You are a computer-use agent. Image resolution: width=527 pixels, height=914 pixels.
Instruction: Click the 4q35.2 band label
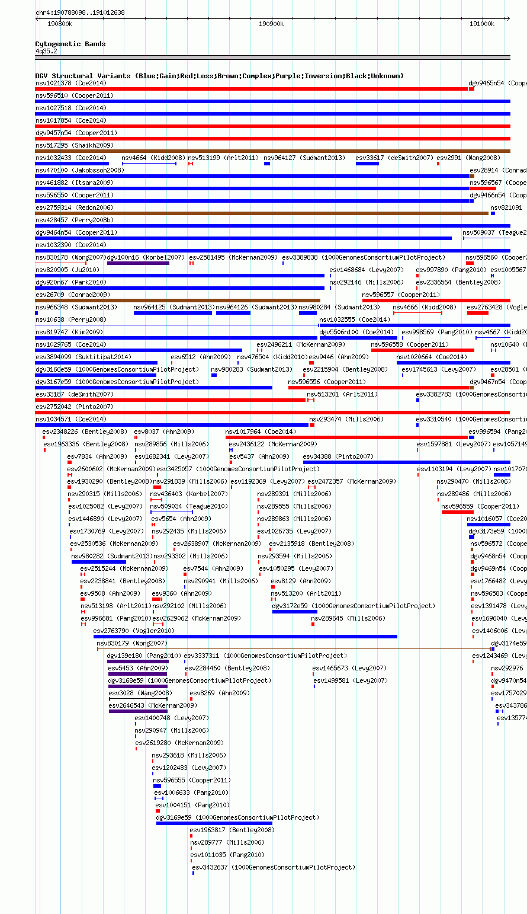tap(46, 51)
